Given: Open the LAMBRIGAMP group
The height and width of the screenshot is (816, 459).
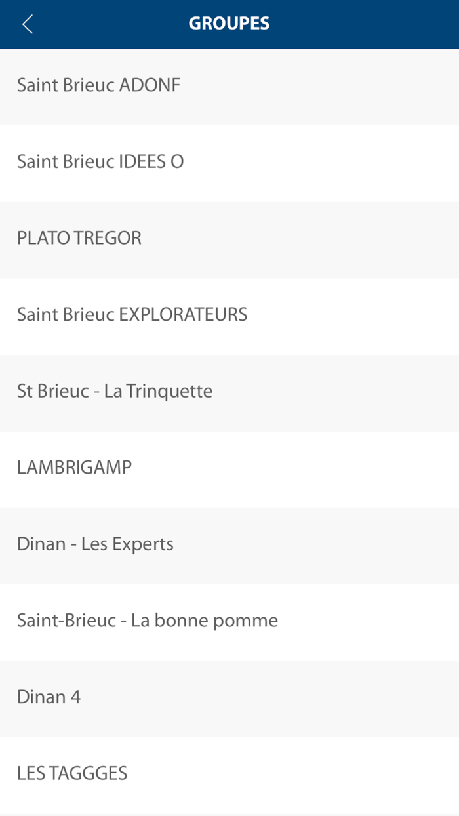Looking at the screenshot, I should point(74,468).
